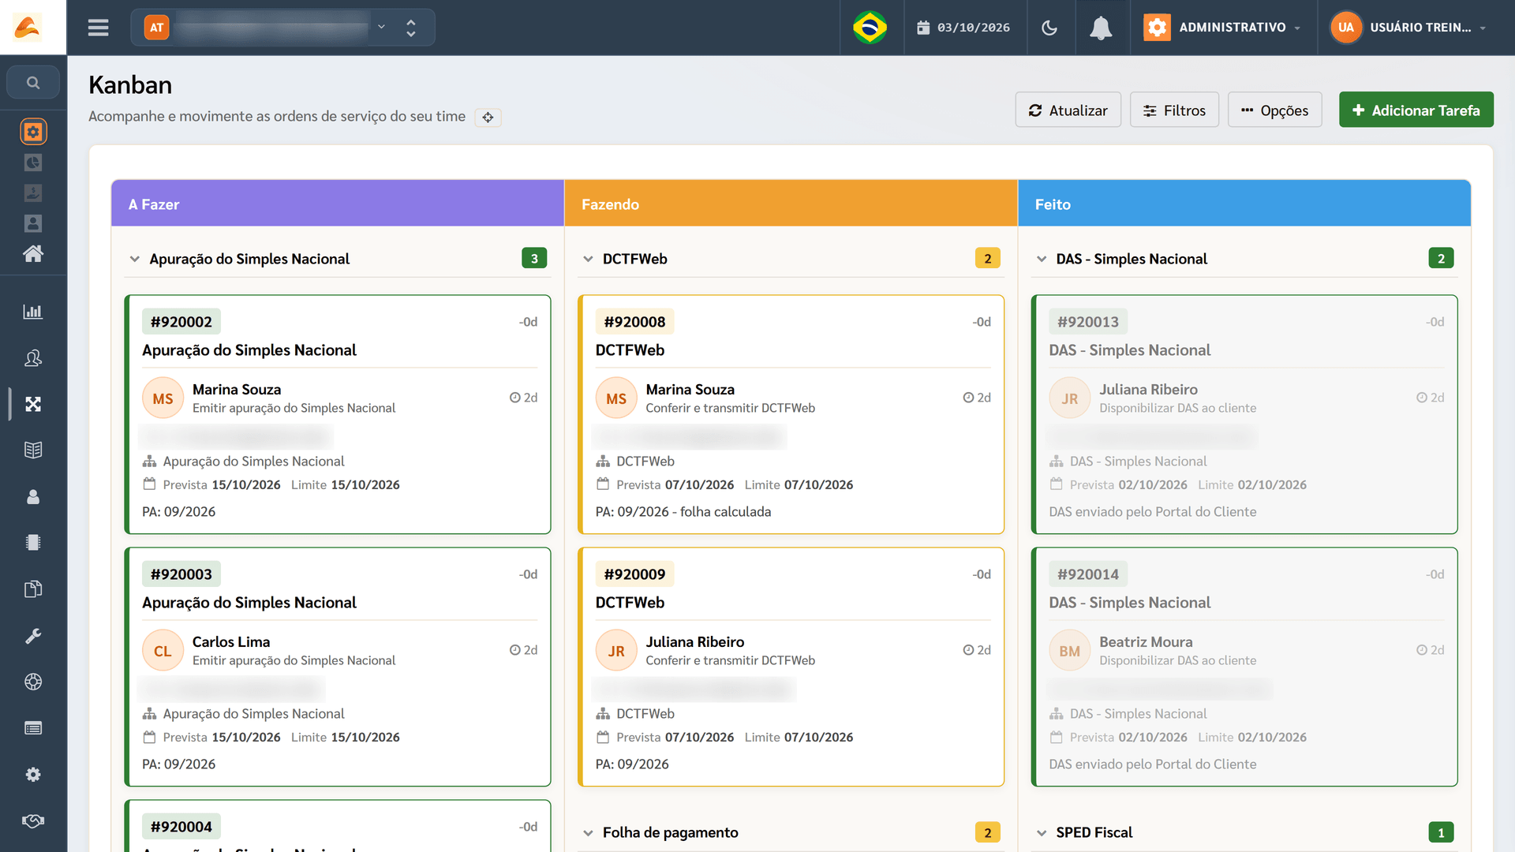
Task: Open the hamburger menu in top bar
Action: tap(98, 28)
